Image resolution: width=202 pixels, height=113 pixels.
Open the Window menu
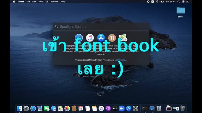[x=55, y=2]
